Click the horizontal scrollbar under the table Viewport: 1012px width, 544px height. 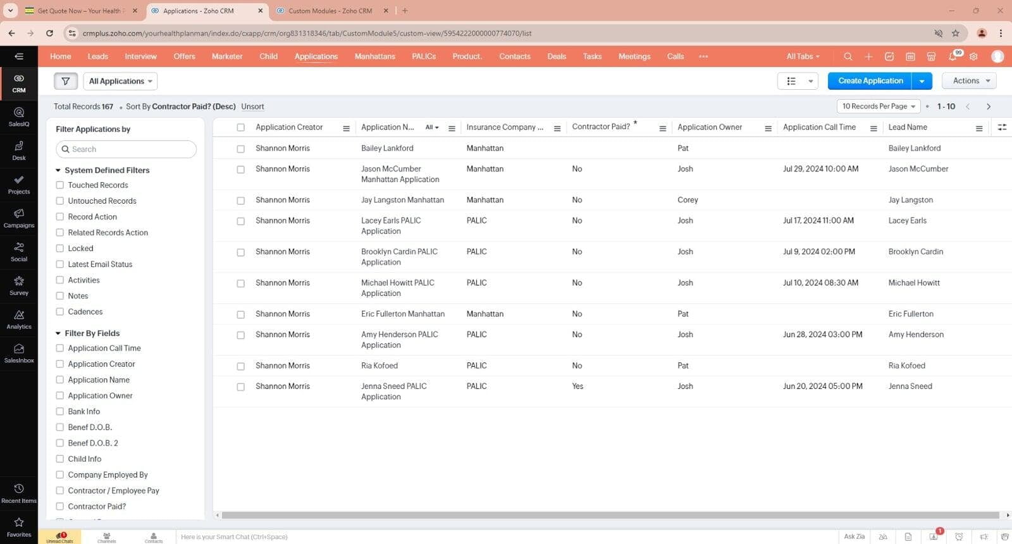tap(610, 516)
